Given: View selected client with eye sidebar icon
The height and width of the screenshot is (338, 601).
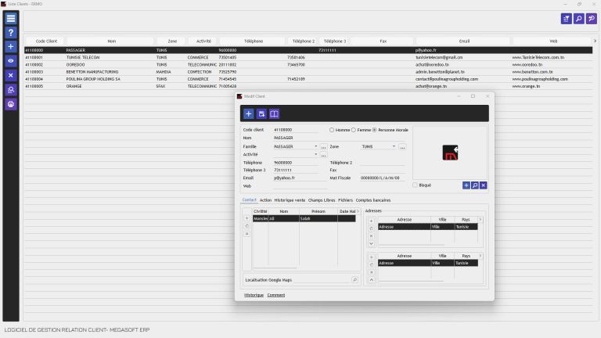Looking at the screenshot, I should tap(11, 61).
